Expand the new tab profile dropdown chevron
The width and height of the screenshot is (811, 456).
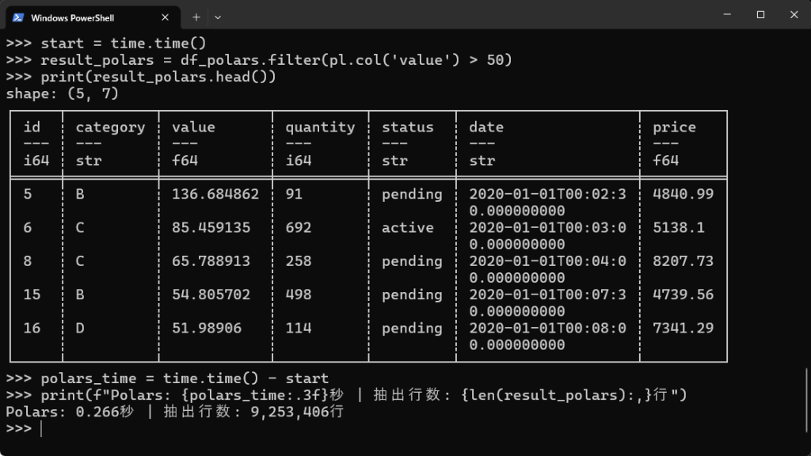(218, 17)
